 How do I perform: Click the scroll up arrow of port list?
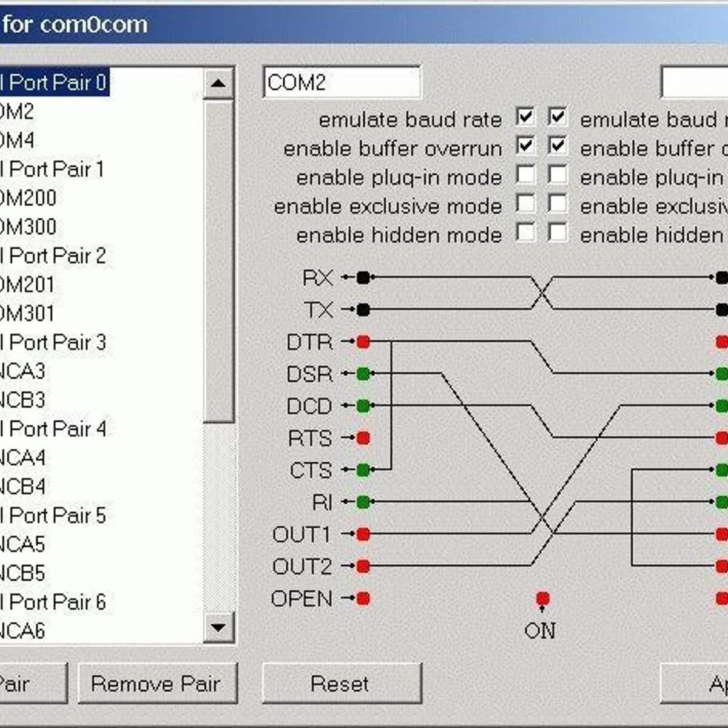pos(218,84)
